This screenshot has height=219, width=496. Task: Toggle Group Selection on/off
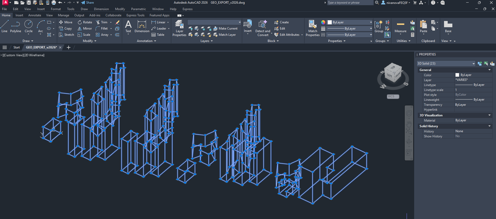pyautogui.click(x=387, y=34)
